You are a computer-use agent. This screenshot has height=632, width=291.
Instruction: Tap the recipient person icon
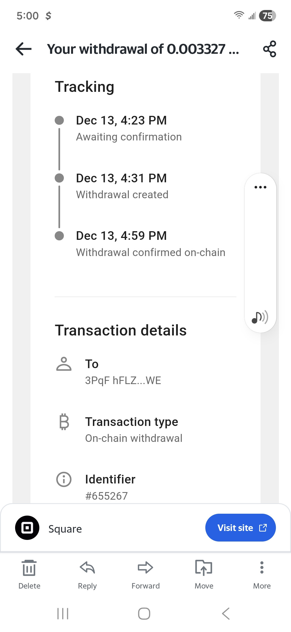pyautogui.click(x=64, y=364)
